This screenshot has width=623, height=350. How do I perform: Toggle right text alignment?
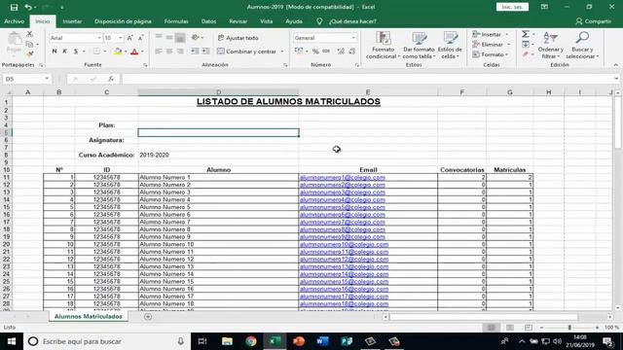click(x=180, y=52)
